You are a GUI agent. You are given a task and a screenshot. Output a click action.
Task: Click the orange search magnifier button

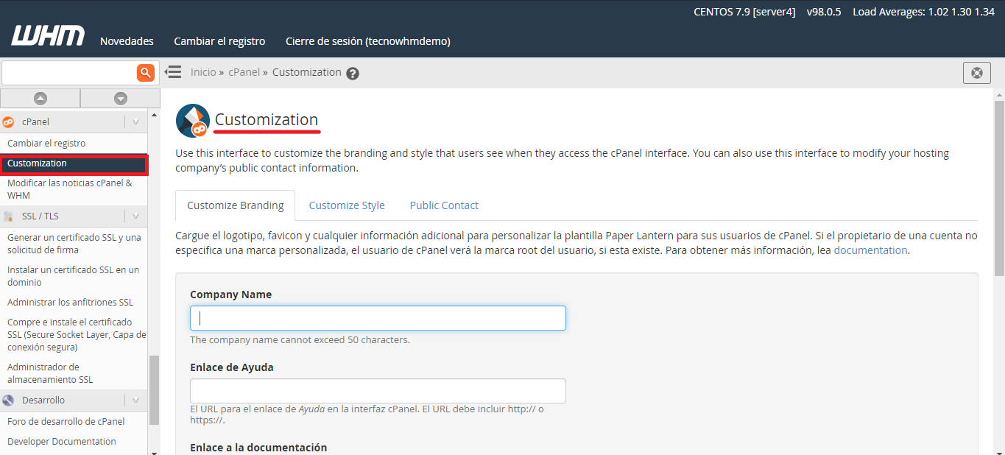(x=146, y=72)
